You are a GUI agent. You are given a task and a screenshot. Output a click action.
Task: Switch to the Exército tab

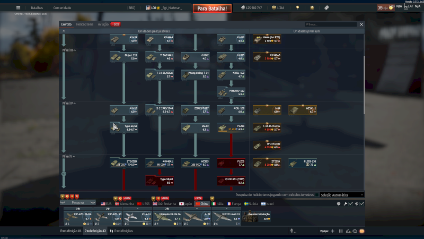(66, 24)
